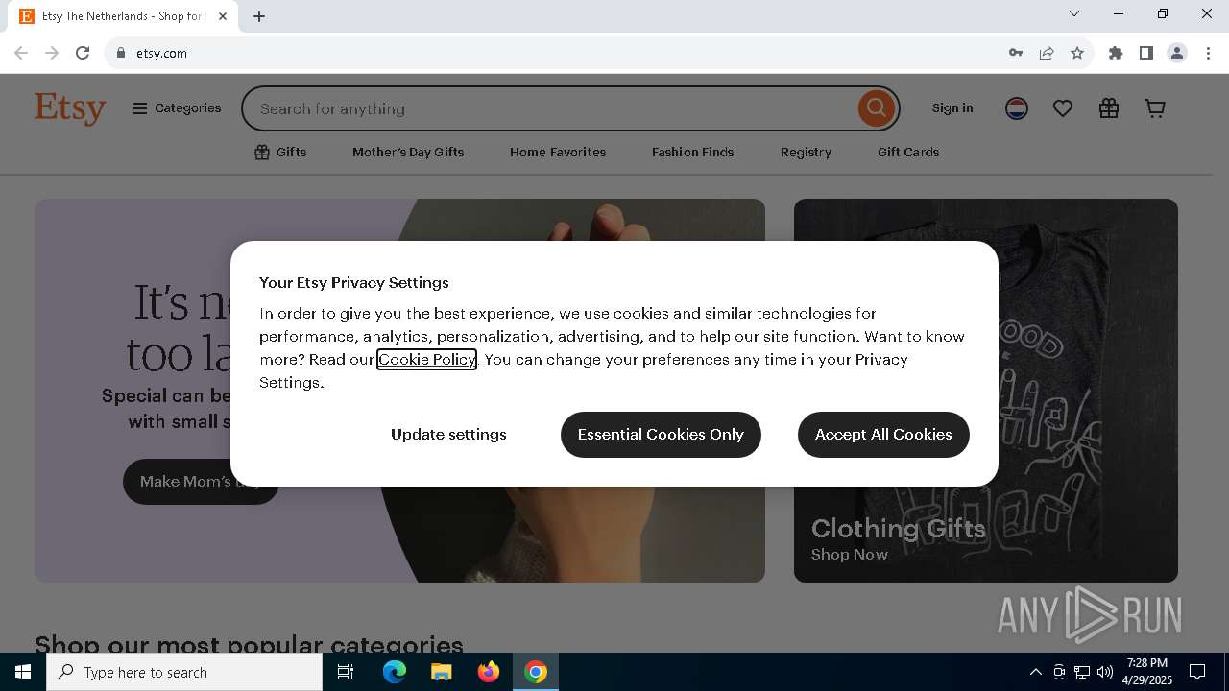
Task: Toggle the Chrome side panel
Action: click(1146, 53)
